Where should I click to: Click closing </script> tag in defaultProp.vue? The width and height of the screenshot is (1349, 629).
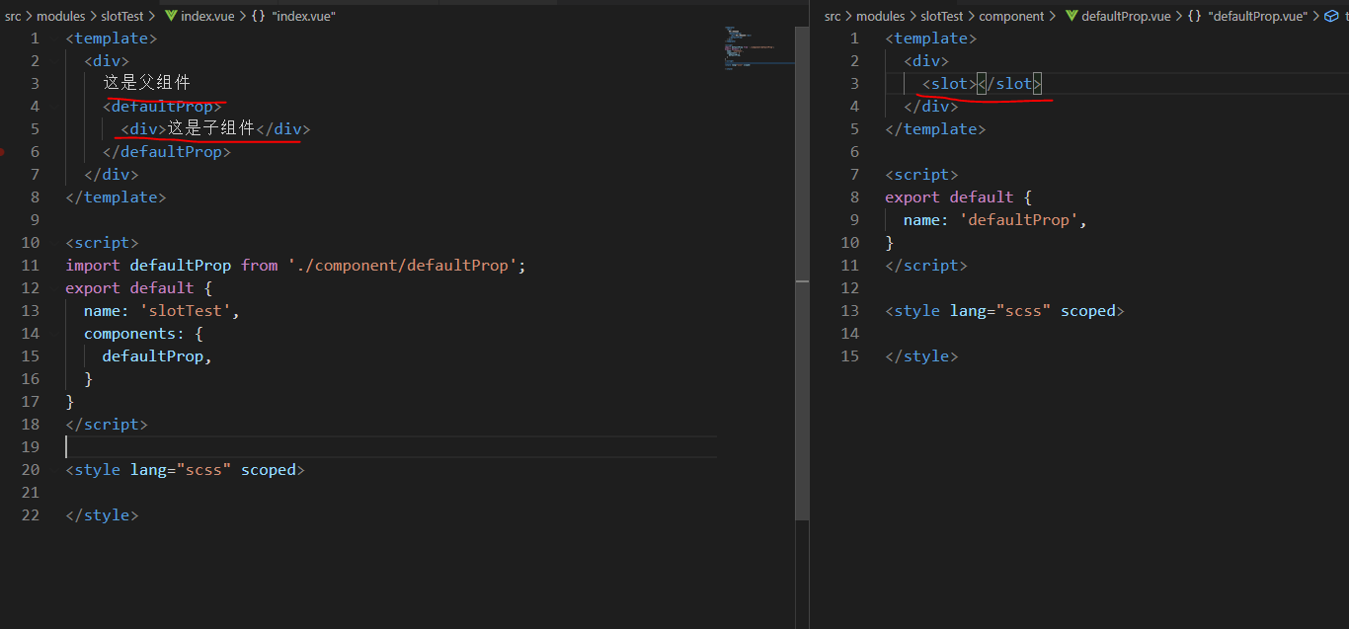click(926, 265)
